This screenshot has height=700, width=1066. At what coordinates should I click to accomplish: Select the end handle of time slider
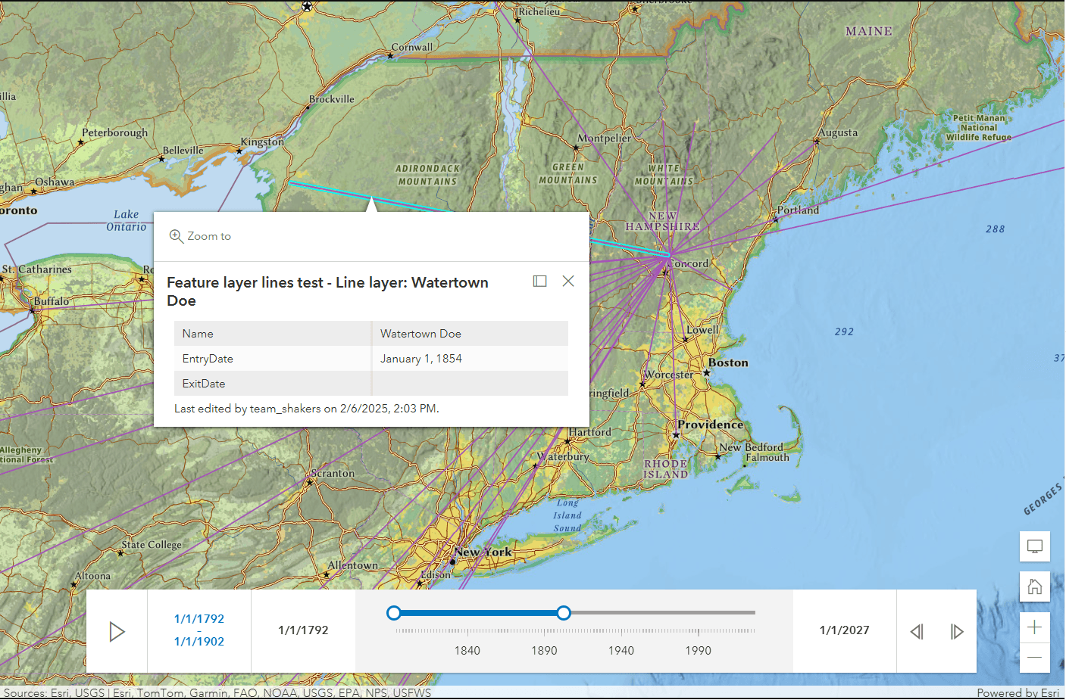point(564,613)
